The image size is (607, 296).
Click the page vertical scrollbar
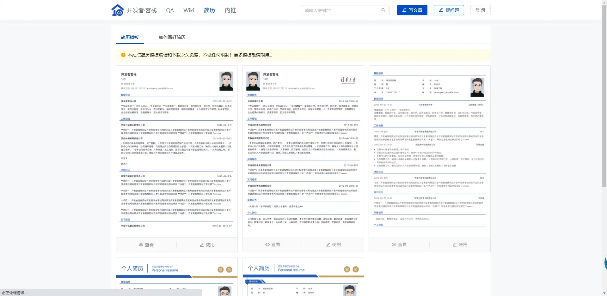pos(604,96)
